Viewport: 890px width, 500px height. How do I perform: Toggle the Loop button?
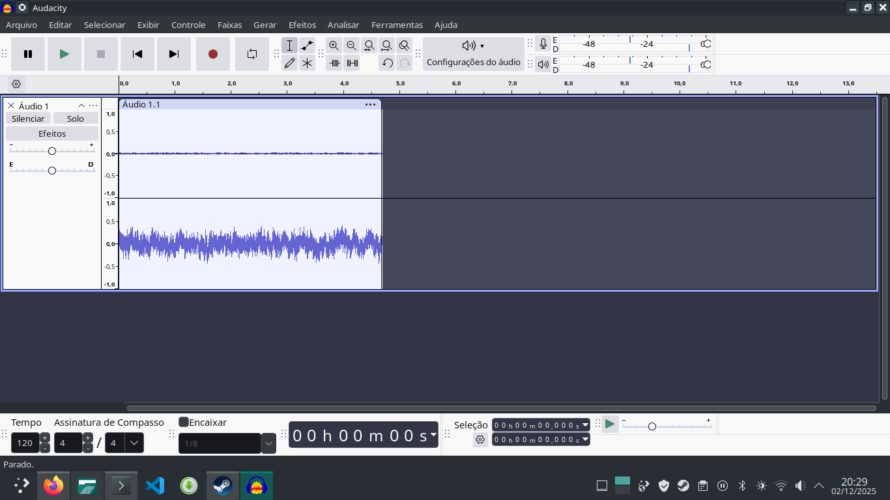(x=252, y=54)
